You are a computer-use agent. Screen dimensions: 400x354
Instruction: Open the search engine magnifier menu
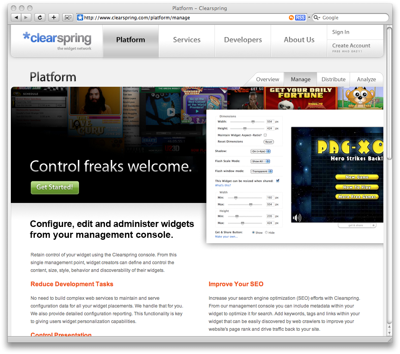click(317, 17)
